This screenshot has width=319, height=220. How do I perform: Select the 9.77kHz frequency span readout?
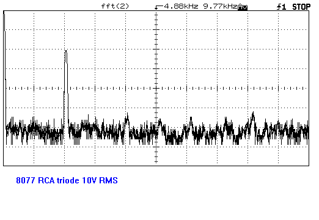pos(220,6)
